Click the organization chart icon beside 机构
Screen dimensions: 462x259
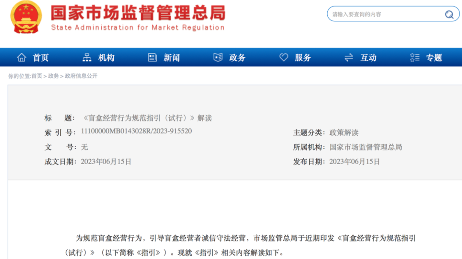click(x=87, y=57)
